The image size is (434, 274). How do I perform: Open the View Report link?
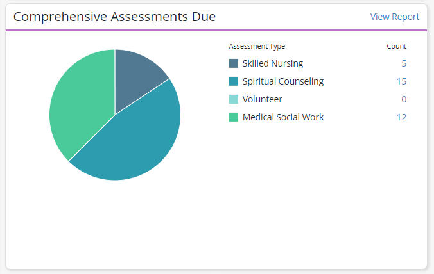394,17
